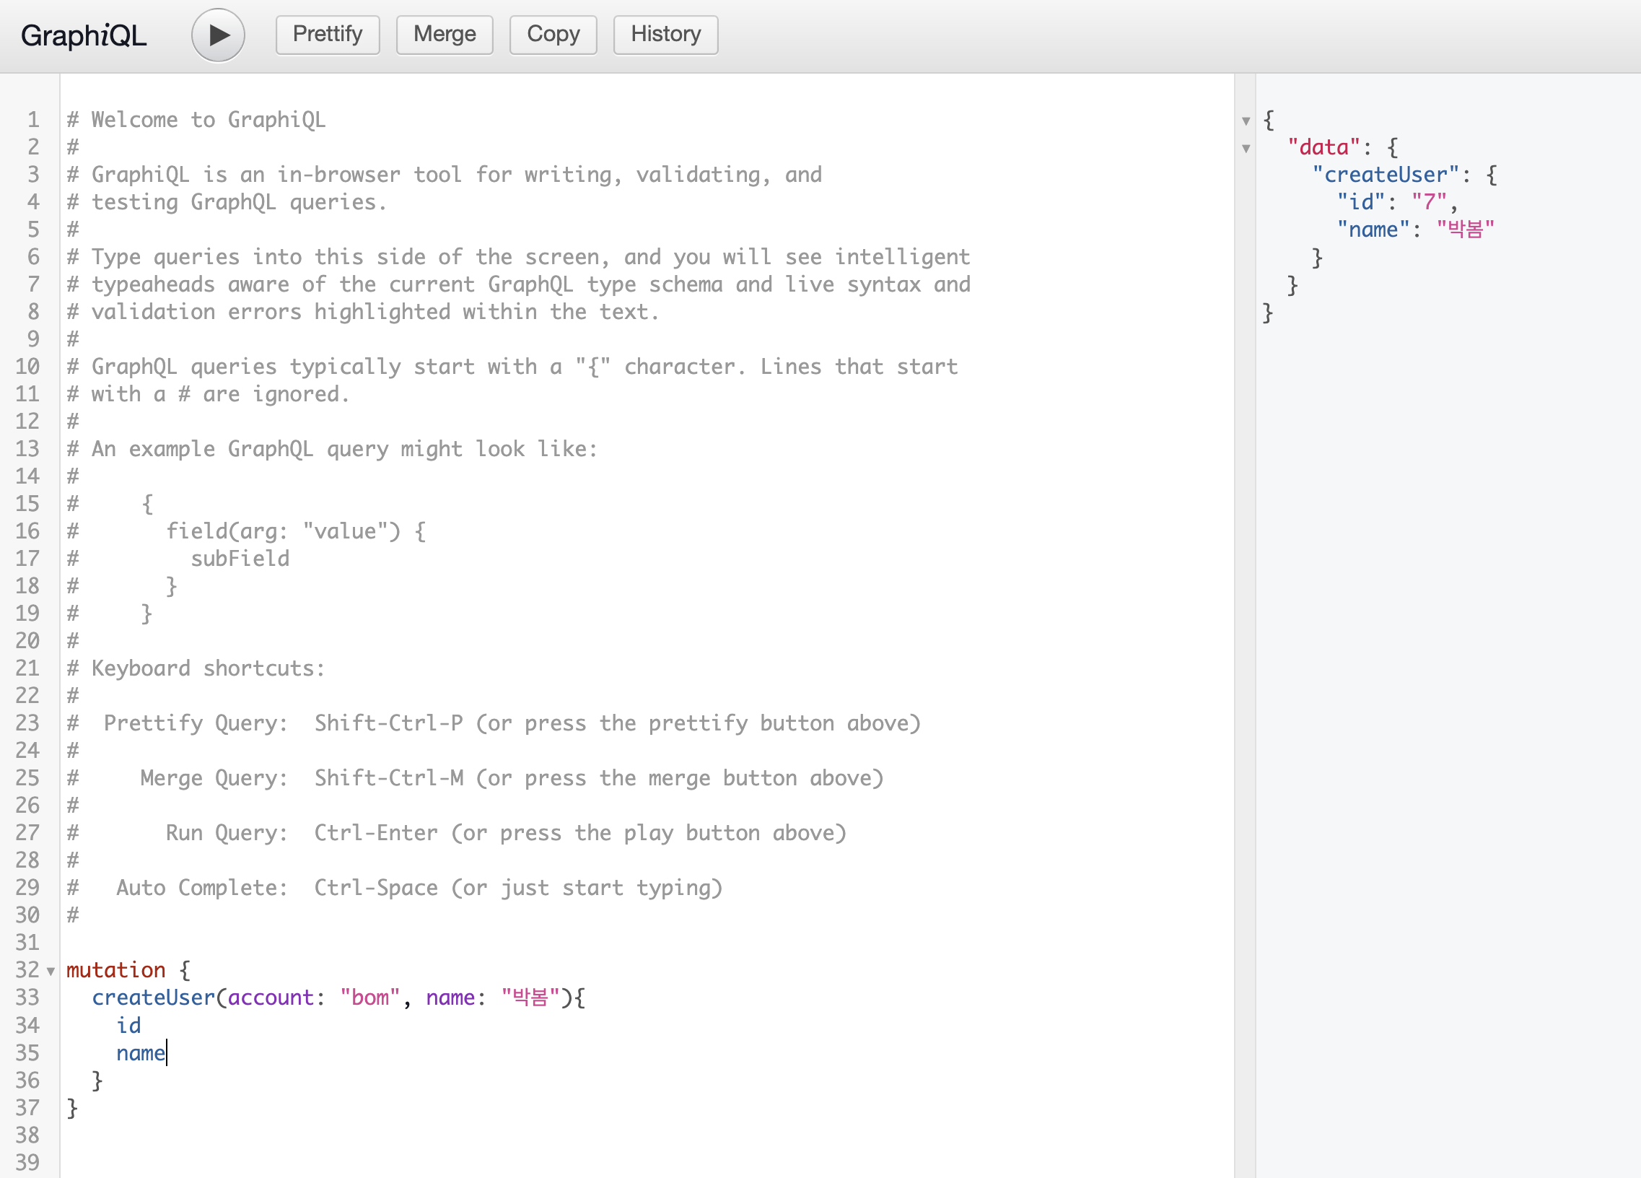Click the "bom" string value

point(369,997)
